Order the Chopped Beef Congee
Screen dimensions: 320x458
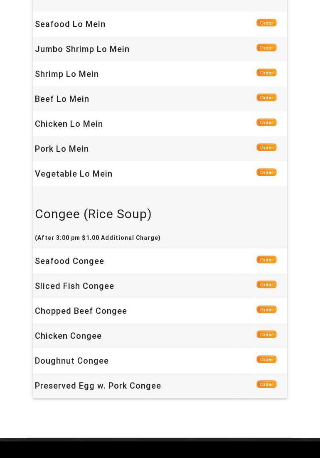coord(266,310)
